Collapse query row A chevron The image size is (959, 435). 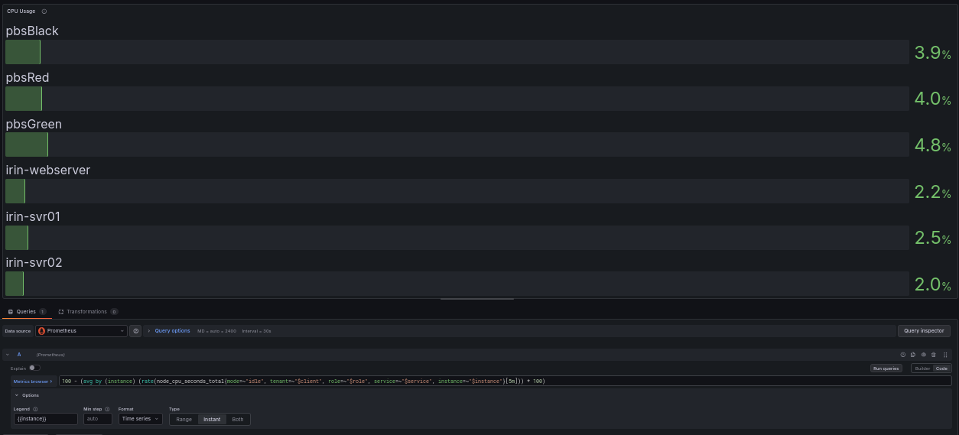coord(8,355)
